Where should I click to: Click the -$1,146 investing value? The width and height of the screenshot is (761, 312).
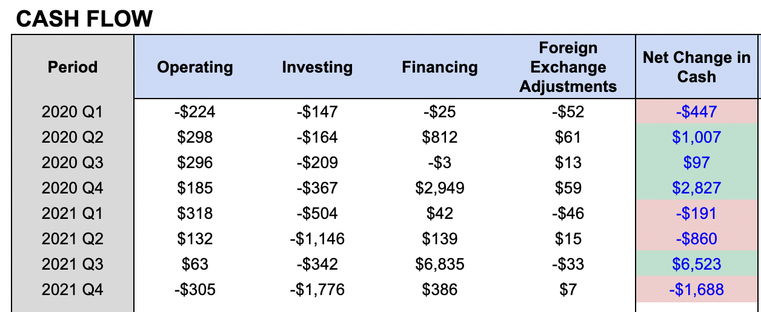point(317,239)
